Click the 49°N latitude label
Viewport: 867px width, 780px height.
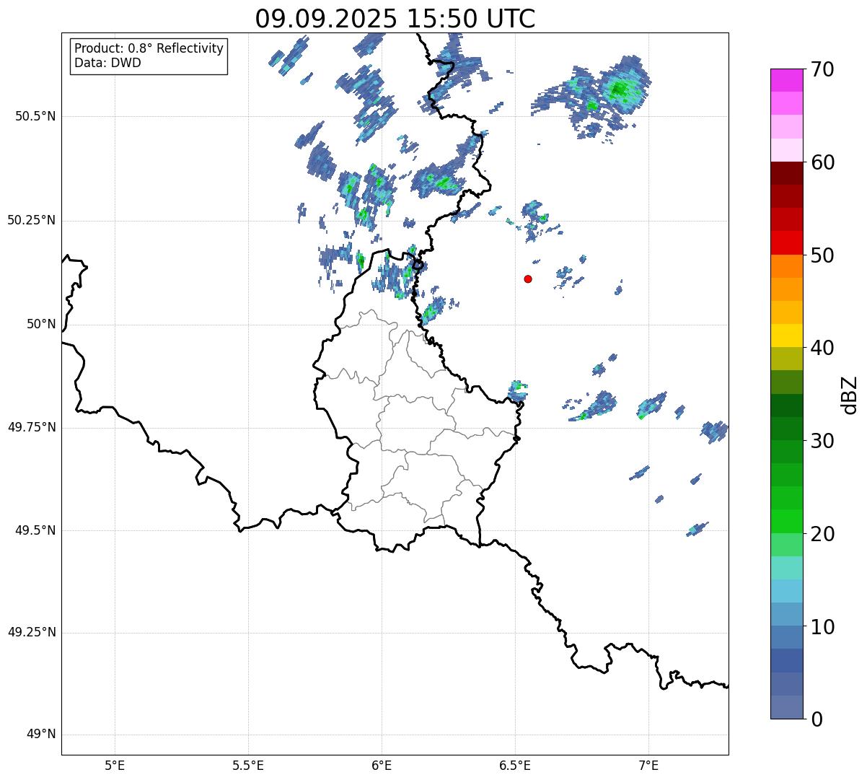[x=41, y=735]
